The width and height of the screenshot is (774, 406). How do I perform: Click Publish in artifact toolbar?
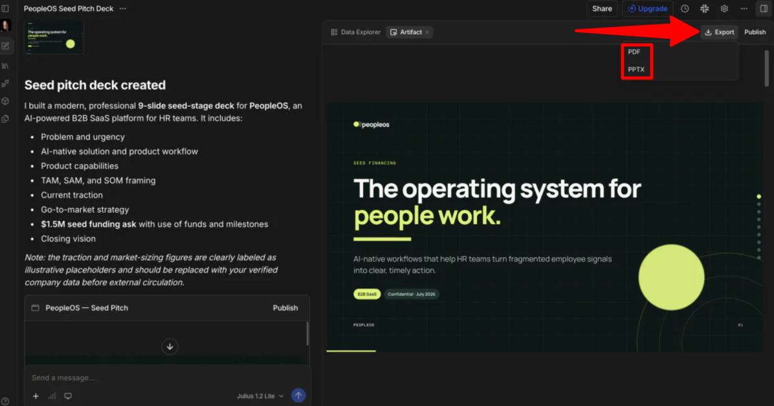click(755, 32)
